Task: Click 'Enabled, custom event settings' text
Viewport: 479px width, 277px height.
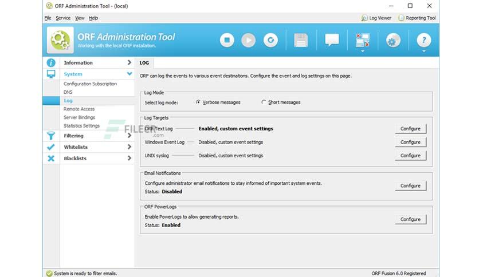Action: pyautogui.click(x=236, y=129)
